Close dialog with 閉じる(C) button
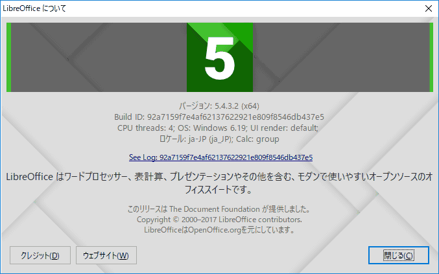Viewport: 439px width, 274px height. point(398,255)
